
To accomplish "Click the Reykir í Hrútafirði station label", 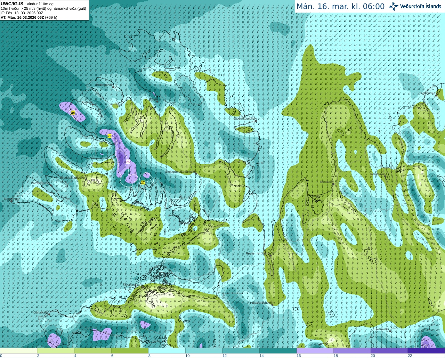I will coord(257,253).
